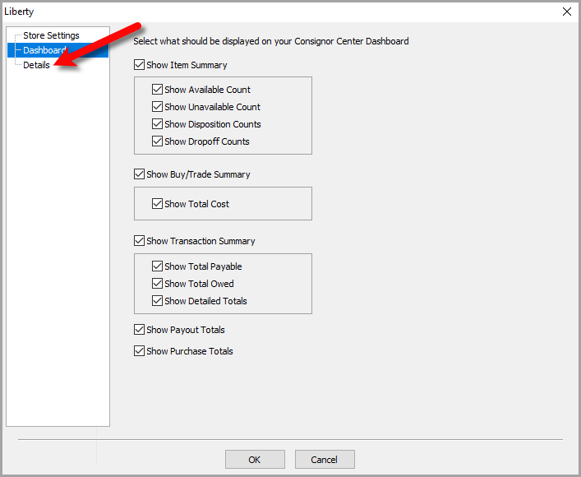Close the Liberty dialog window
The width and height of the screenshot is (581, 477).
[566, 12]
